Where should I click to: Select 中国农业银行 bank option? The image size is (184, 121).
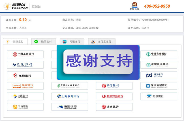159,54
